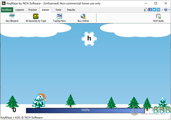Expand the help dropdown arrow
The image size is (171, 120).
169,10
